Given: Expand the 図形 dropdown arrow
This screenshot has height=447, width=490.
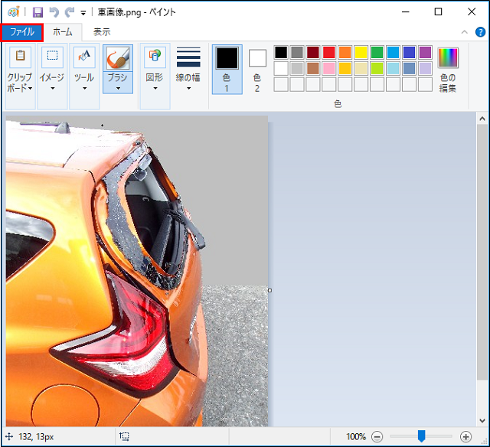Looking at the screenshot, I should (x=155, y=88).
